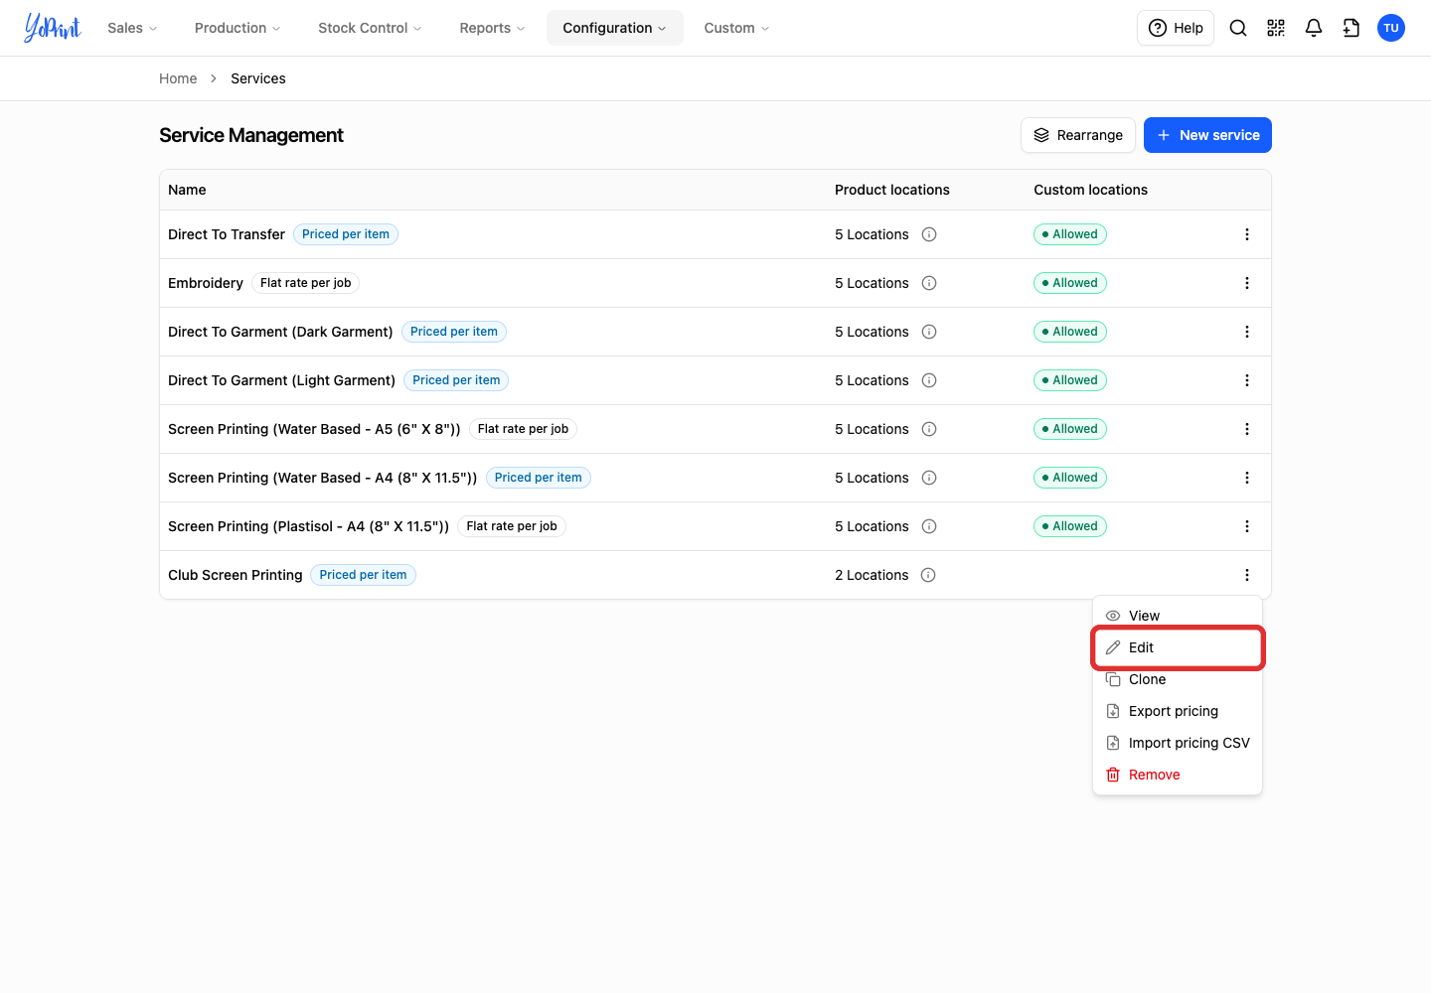Image resolution: width=1431 pixels, height=993 pixels.
Task: Open the YoPrint logo home
Action: pyautogui.click(x=53, y=28)
